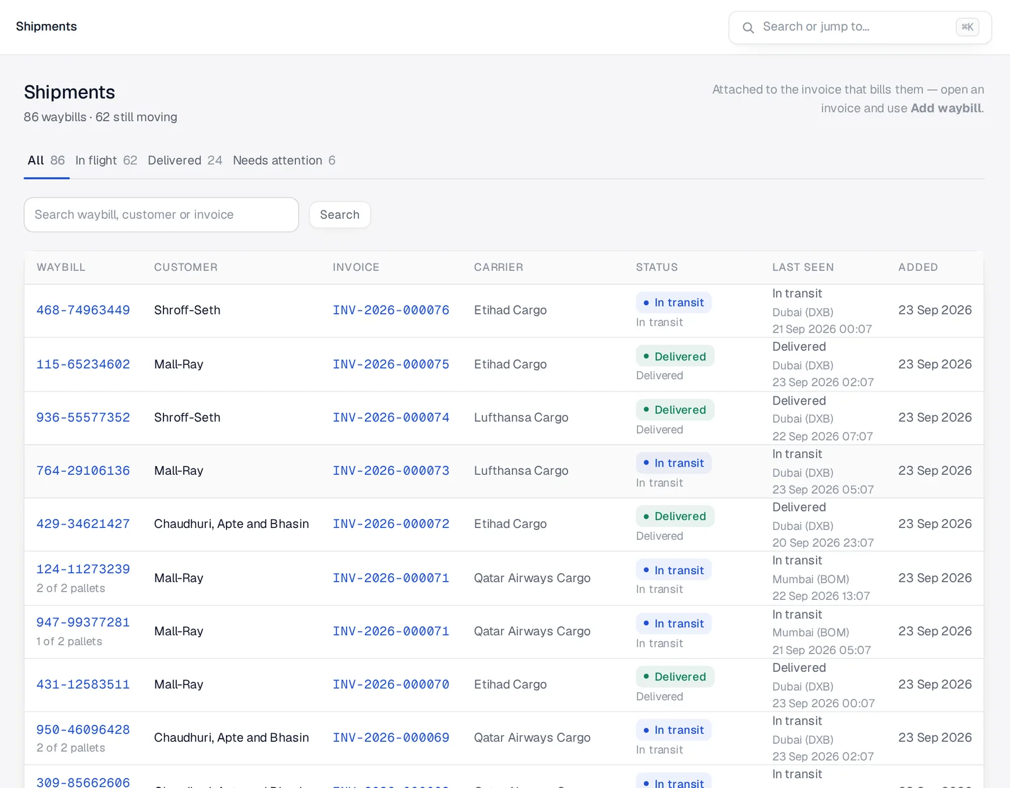Click the Shipments page heading
1010x788 pixels.
69,92
